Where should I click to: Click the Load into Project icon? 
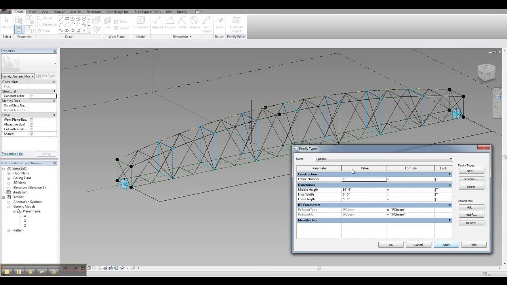236,25
